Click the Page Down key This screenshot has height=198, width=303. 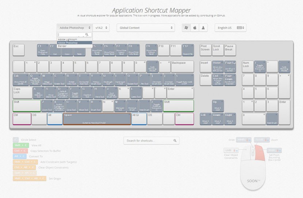pyautogui.click(x=230, y=79)
